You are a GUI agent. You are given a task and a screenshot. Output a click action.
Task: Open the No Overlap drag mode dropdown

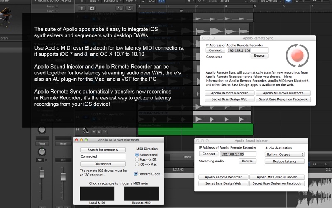click(x=270, y=1)
